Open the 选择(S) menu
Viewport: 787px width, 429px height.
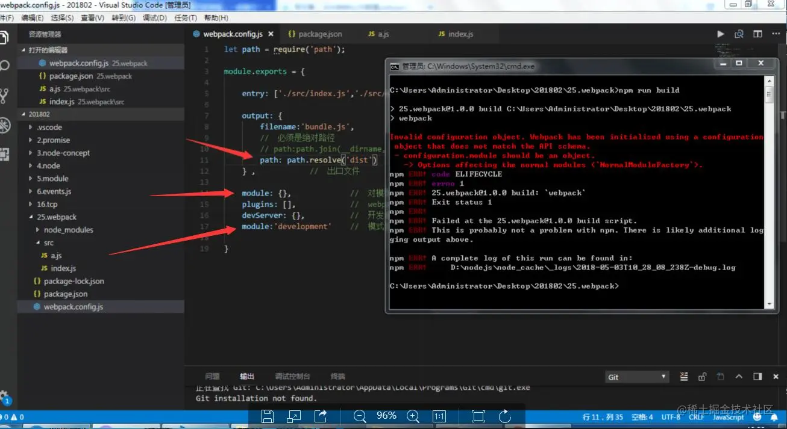(63, 18)
